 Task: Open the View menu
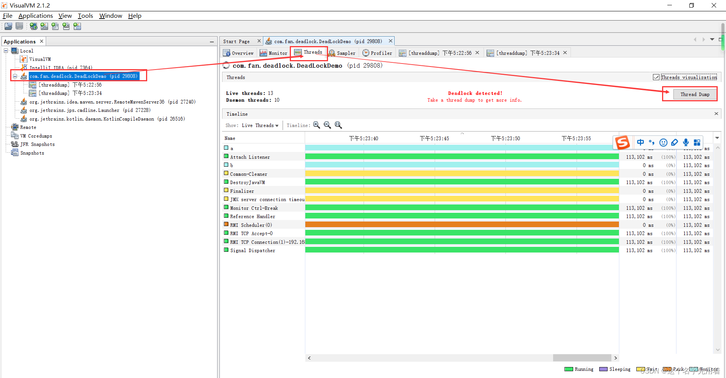(x=65, y=15)
